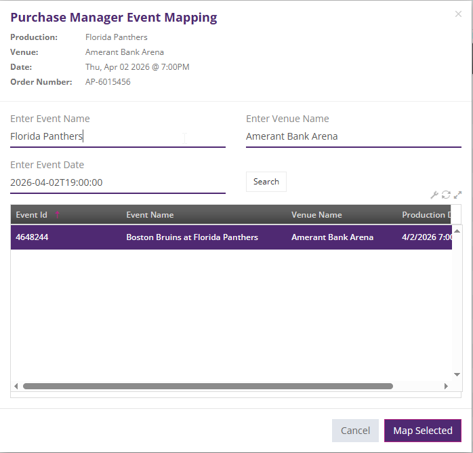Select event id 4648244 cell

[x=32, y=237]
